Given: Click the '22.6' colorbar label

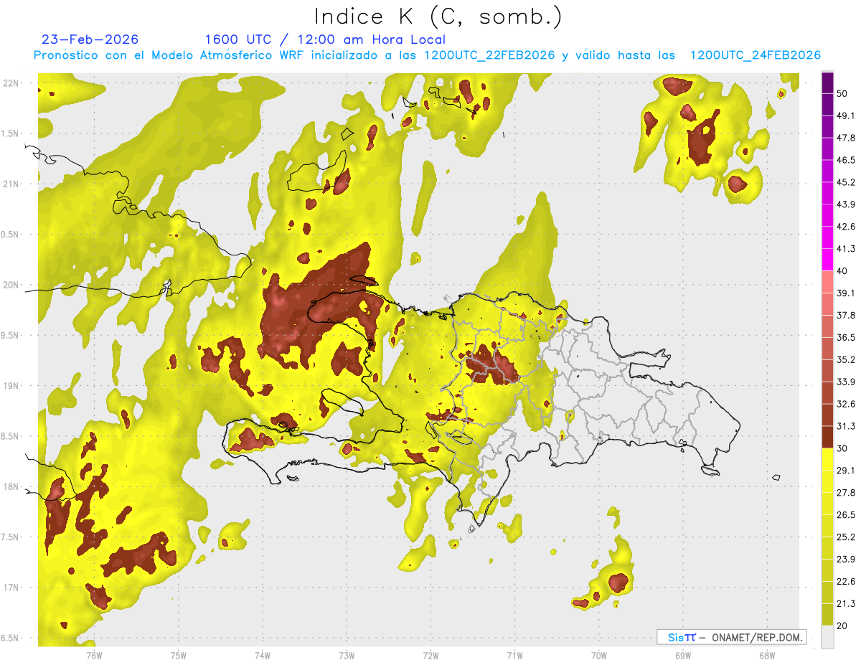Looking at the screenshot, I should tap(847, 581).
